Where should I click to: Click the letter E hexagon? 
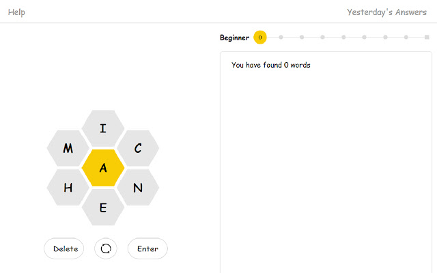[x=103, y=207]
